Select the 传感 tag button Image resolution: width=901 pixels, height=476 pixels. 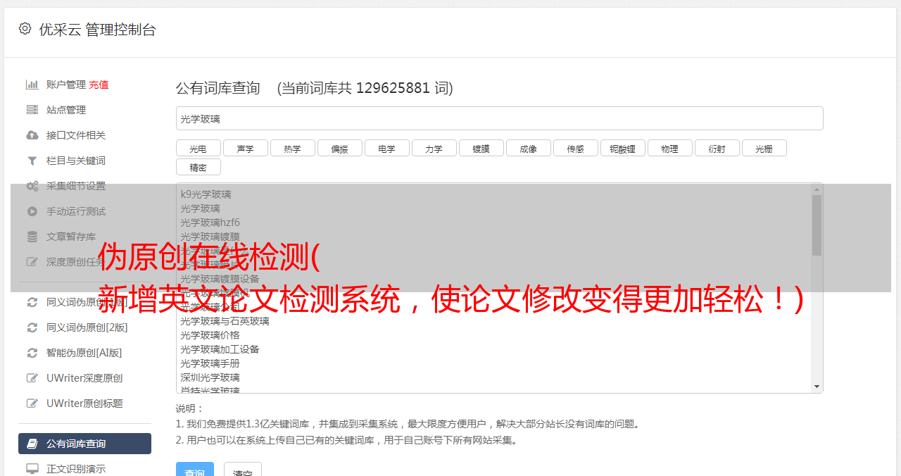(575, 148)
